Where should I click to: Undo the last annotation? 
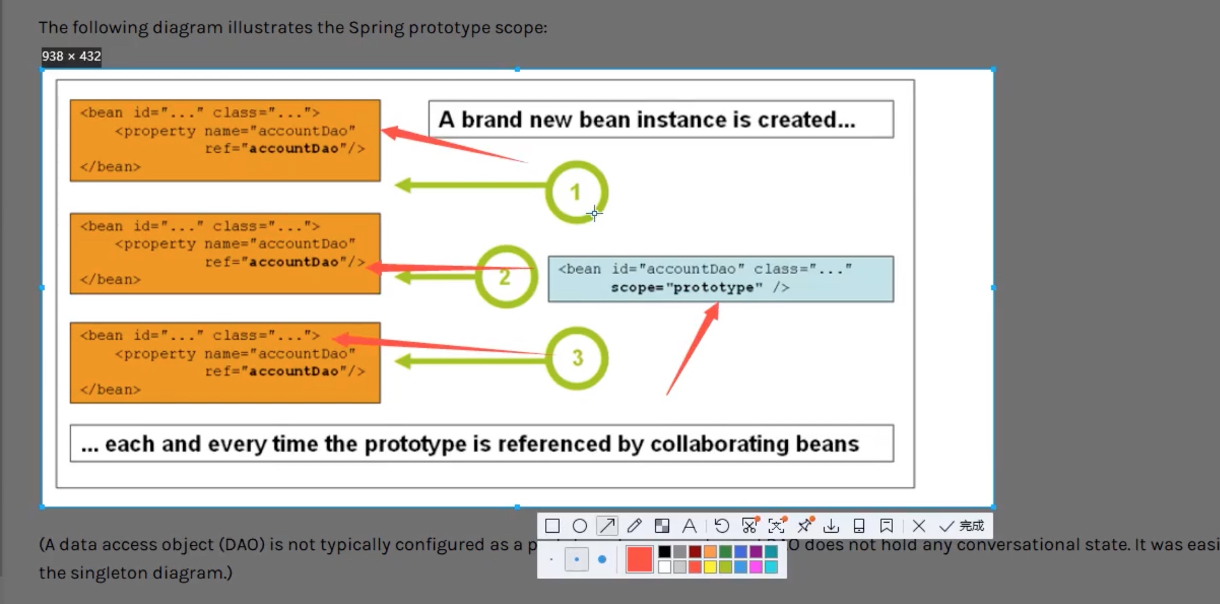(722, 526)
